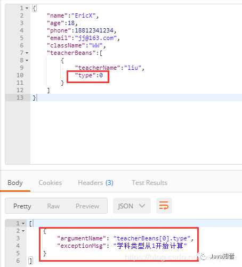Viewport: 242px width, 267px height.
Task: Switch to the Body response tab
Action: (x=15, y=183)
